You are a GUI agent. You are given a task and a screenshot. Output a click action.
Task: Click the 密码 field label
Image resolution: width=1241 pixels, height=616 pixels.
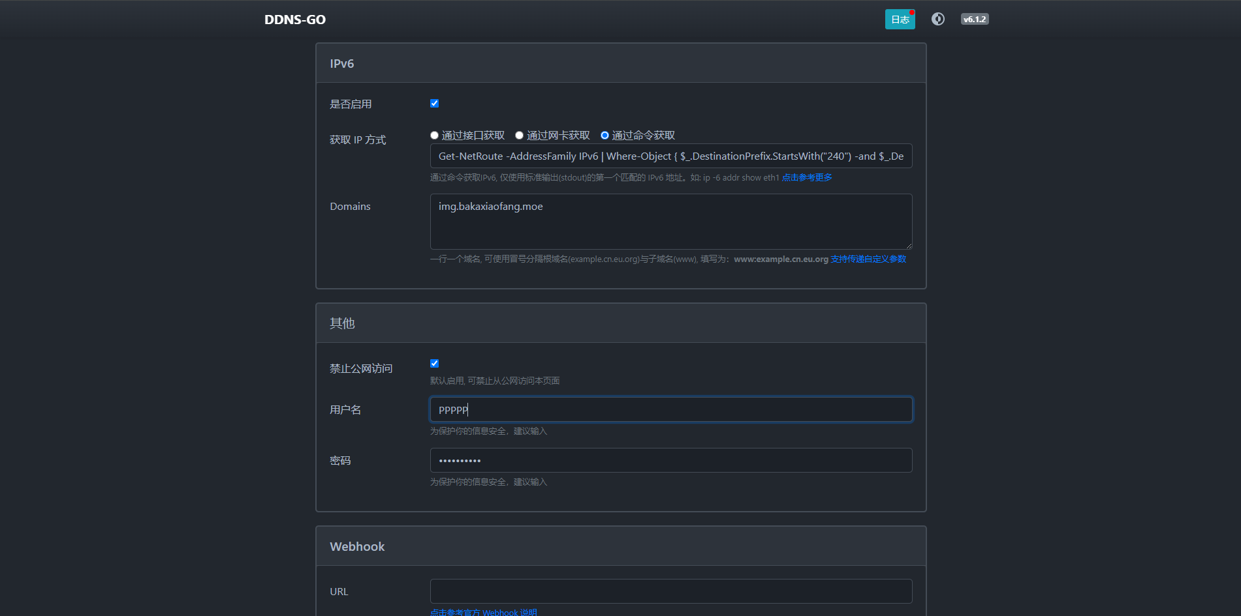[340, 461]
